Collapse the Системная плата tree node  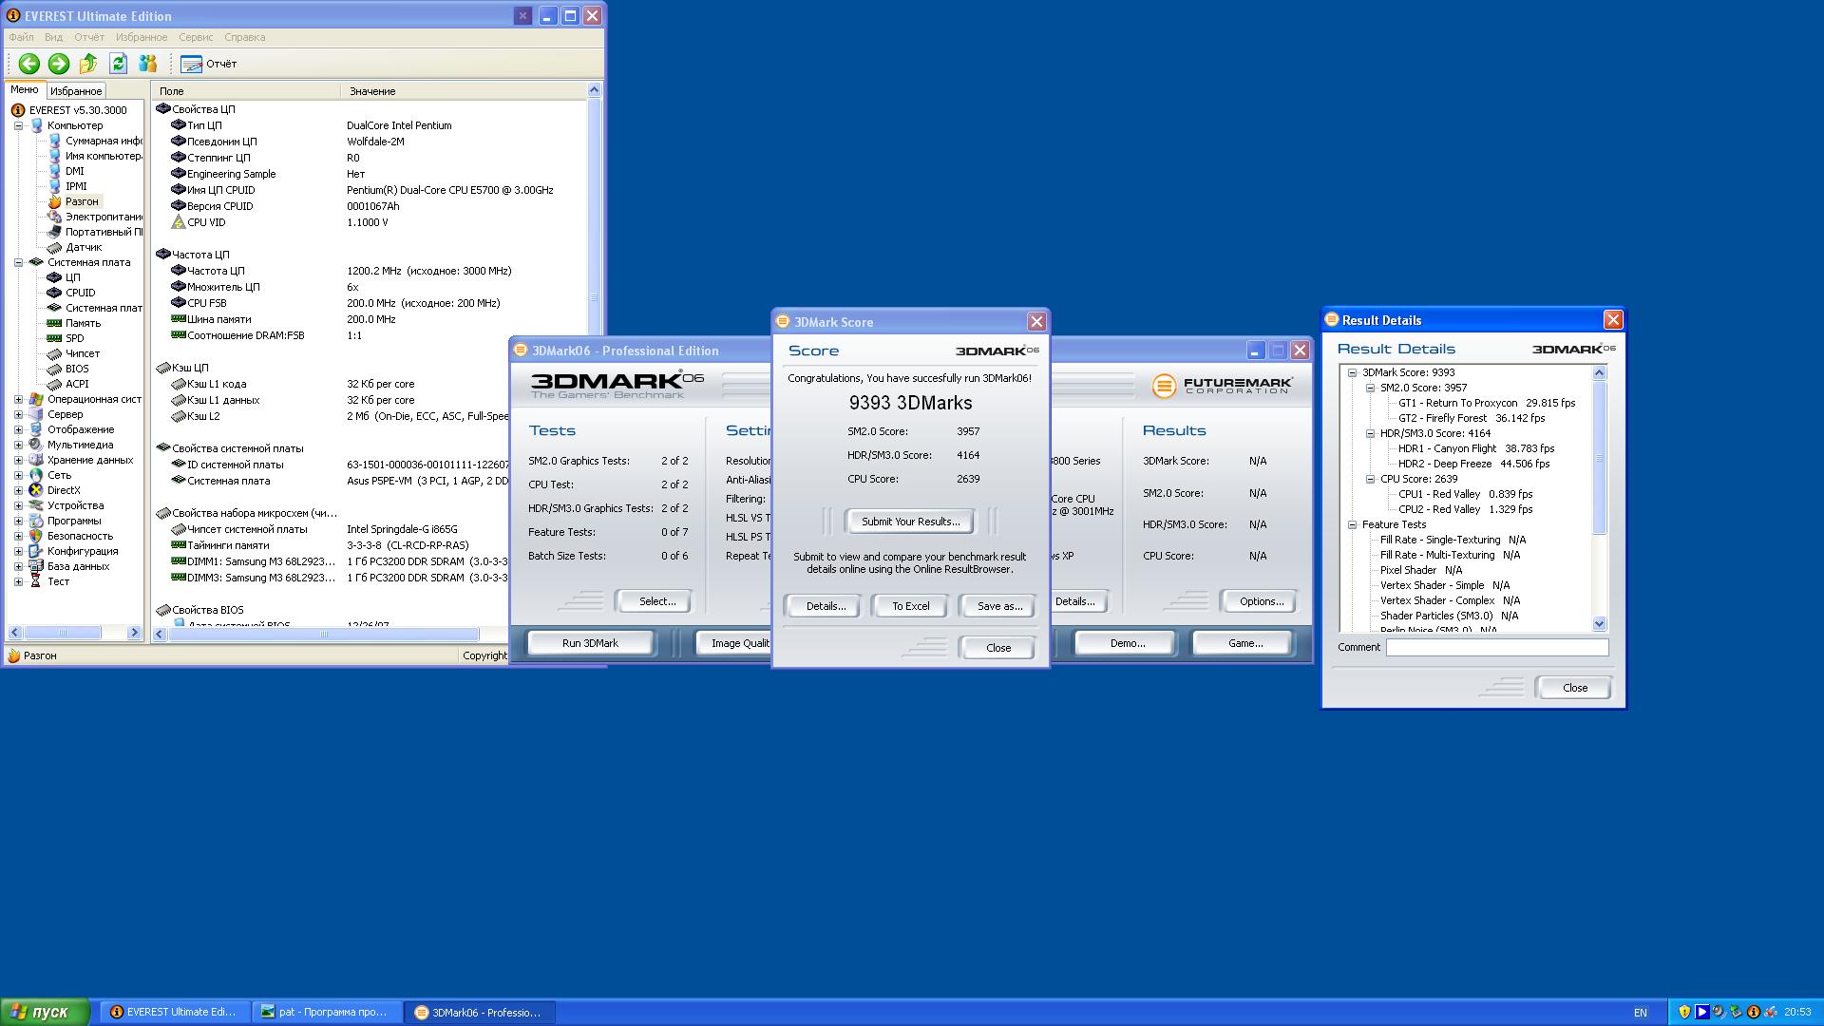[x=18, y=262]
